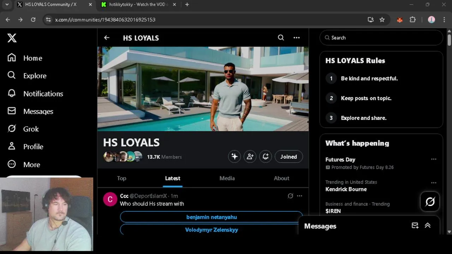Click browser back button

tap(8, 20)
